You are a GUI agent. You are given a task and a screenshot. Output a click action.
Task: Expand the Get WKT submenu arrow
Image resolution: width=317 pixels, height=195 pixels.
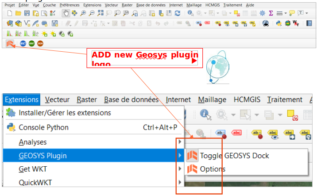click(180, 169)
